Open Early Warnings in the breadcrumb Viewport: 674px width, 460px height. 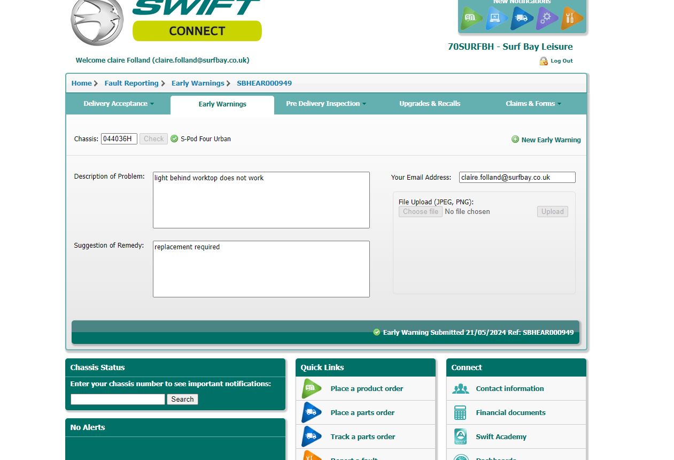tap(198, 83)
